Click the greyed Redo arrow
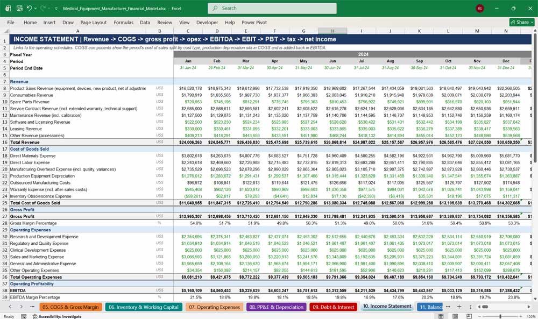 click(43, 8)
